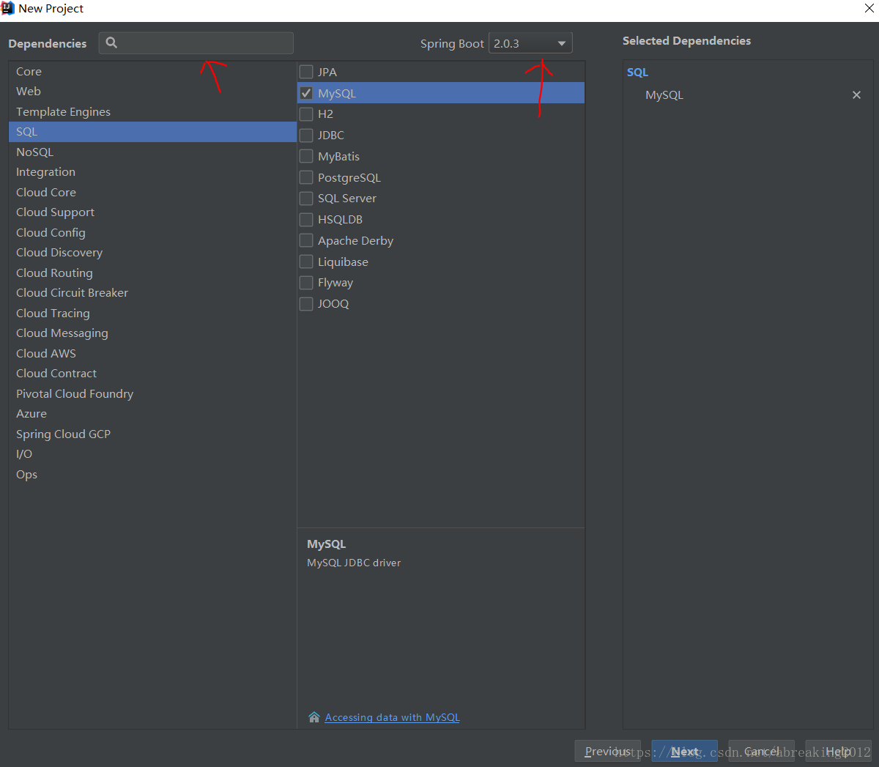Select the PostgreSQL checkbox
The height and width of the screenshot is (767, 879).
point(306,177)
